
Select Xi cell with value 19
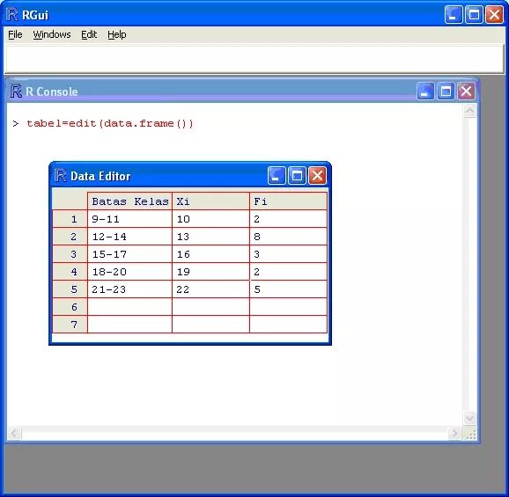211,272
